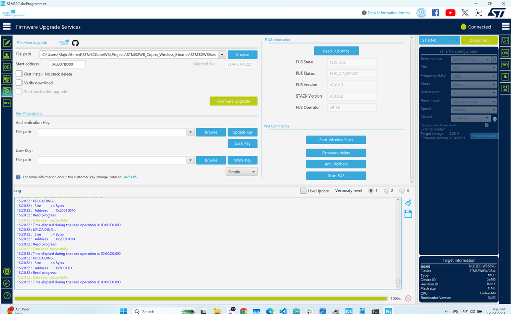Open the CPU panel icon on right sidebar

point(505,53)
